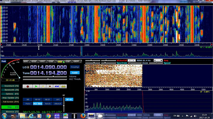Click the system tray volume icon
Viewport: 213px width, 119px height.
click(195, 116)
